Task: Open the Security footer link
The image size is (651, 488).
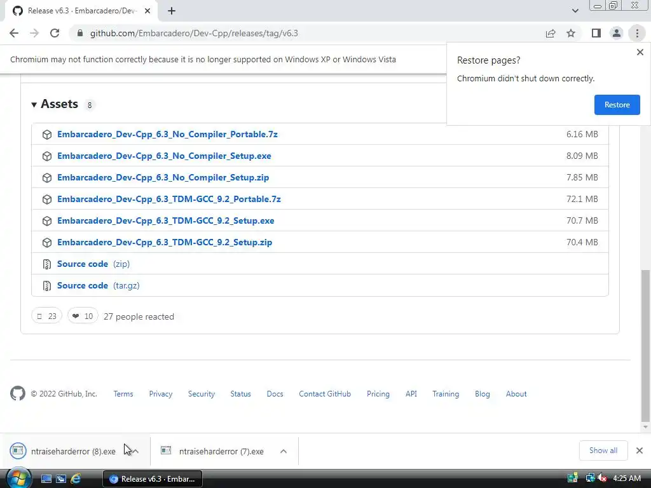Action: pos(202,394)
